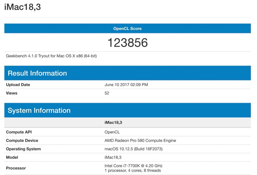Select the Upload Date row label
This screenshot has height=175, width=257.
click(18, 84)
